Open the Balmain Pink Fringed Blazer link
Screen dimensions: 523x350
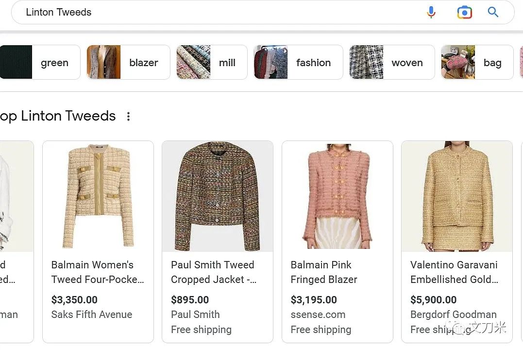(x=323, y=272)
